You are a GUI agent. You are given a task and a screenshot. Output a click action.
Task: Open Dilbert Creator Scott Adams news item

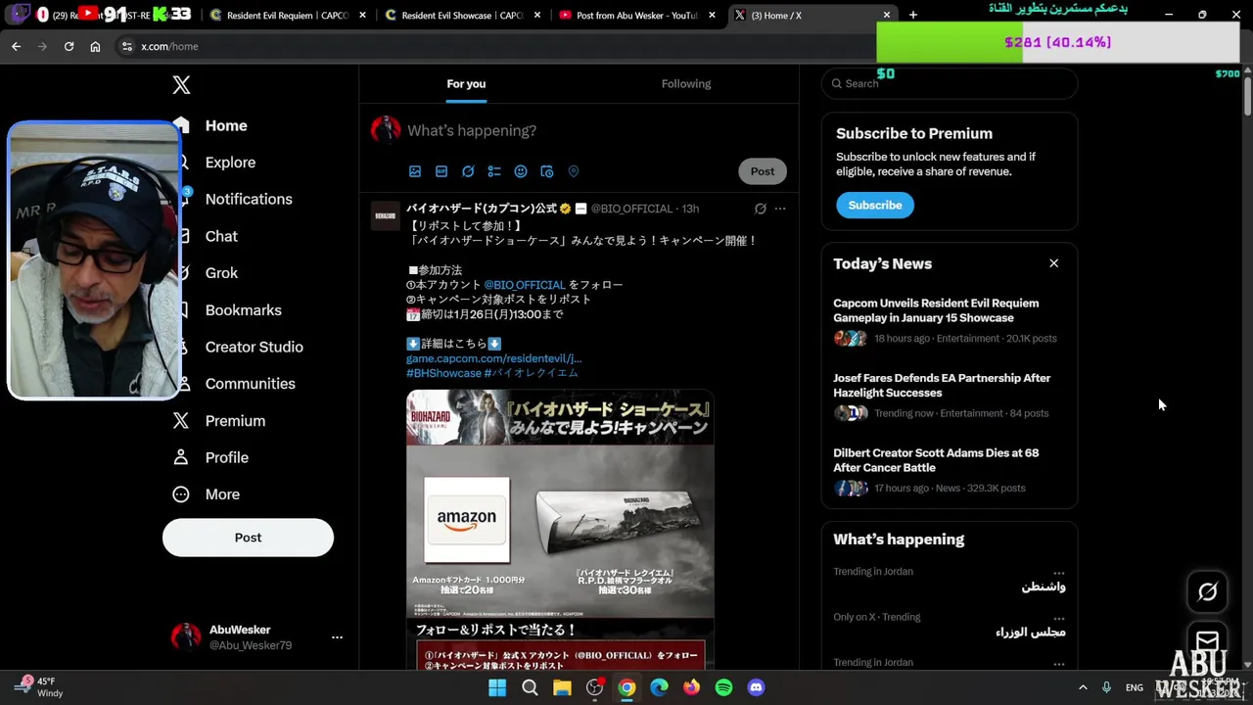[949, 471]
